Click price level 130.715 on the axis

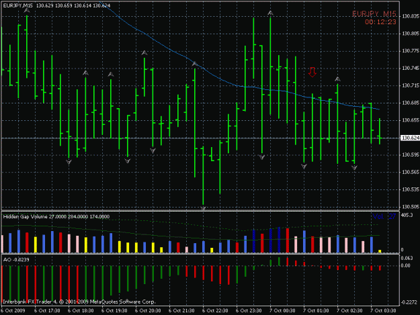pyautogui.click(x=410, y=85)
